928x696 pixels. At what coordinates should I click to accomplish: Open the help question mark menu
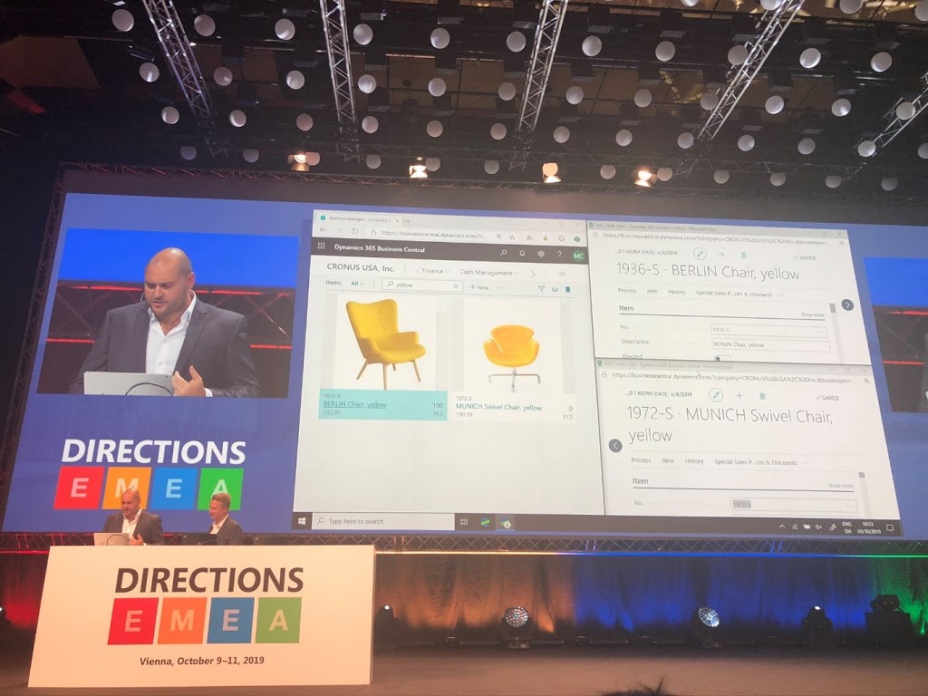(x=559, y=255)
